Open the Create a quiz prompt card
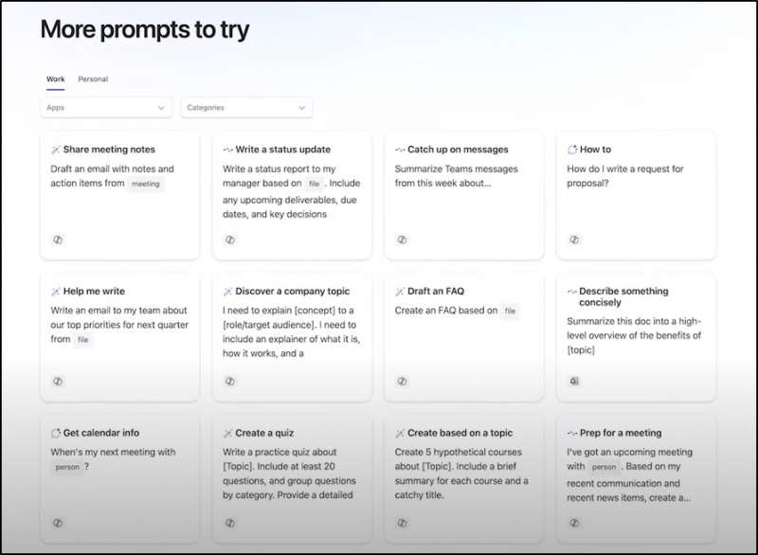Screen dimensions: 758x555 292,478
